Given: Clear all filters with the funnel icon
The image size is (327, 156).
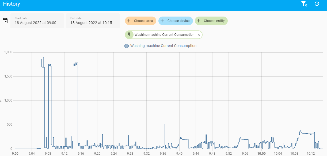Looking at the screenshot, I should click(x=304, y=4).
